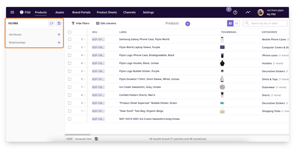Add an Attributes filter with plus
This screenshot has height=156, width=295.
[59, 34]
